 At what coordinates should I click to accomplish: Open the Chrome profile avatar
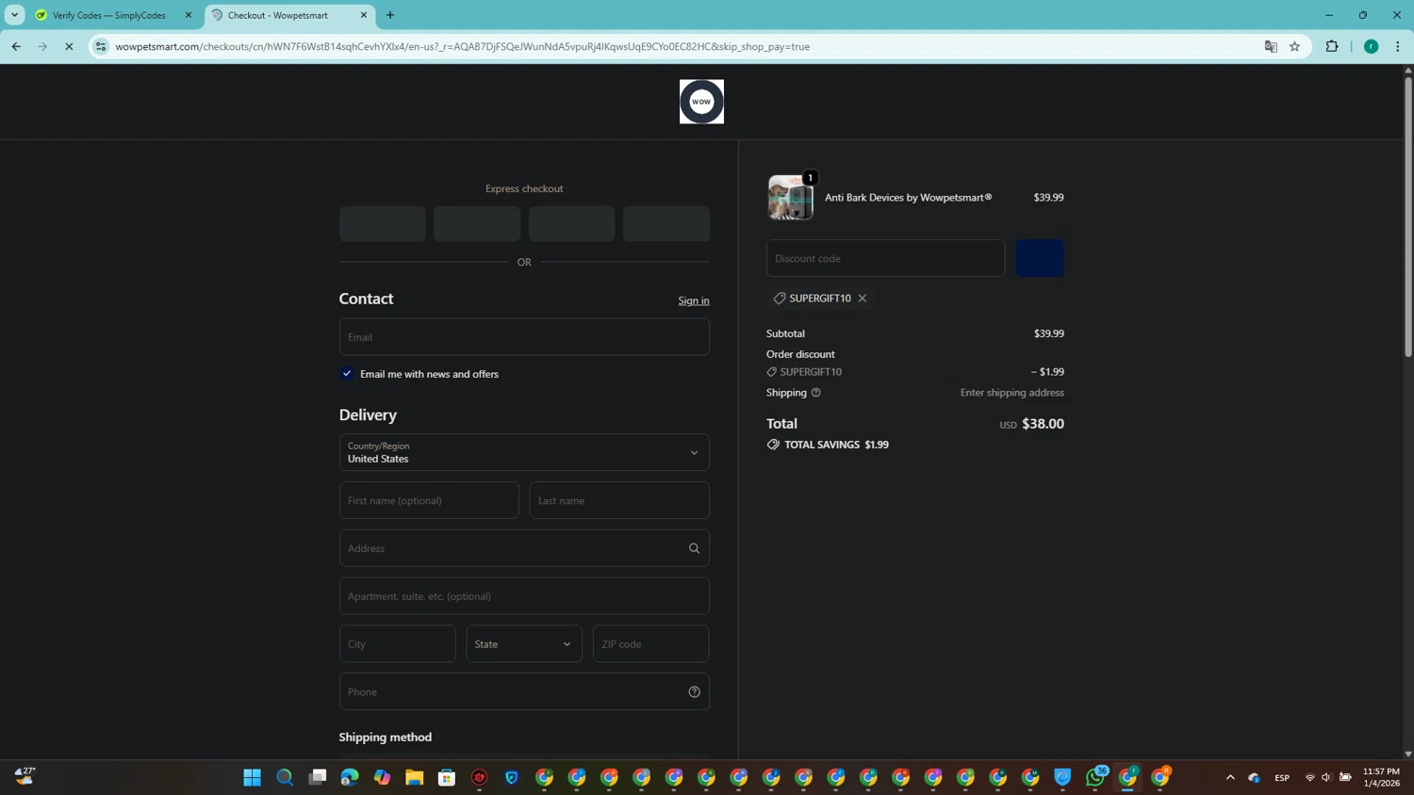[x=1372, y=46]
